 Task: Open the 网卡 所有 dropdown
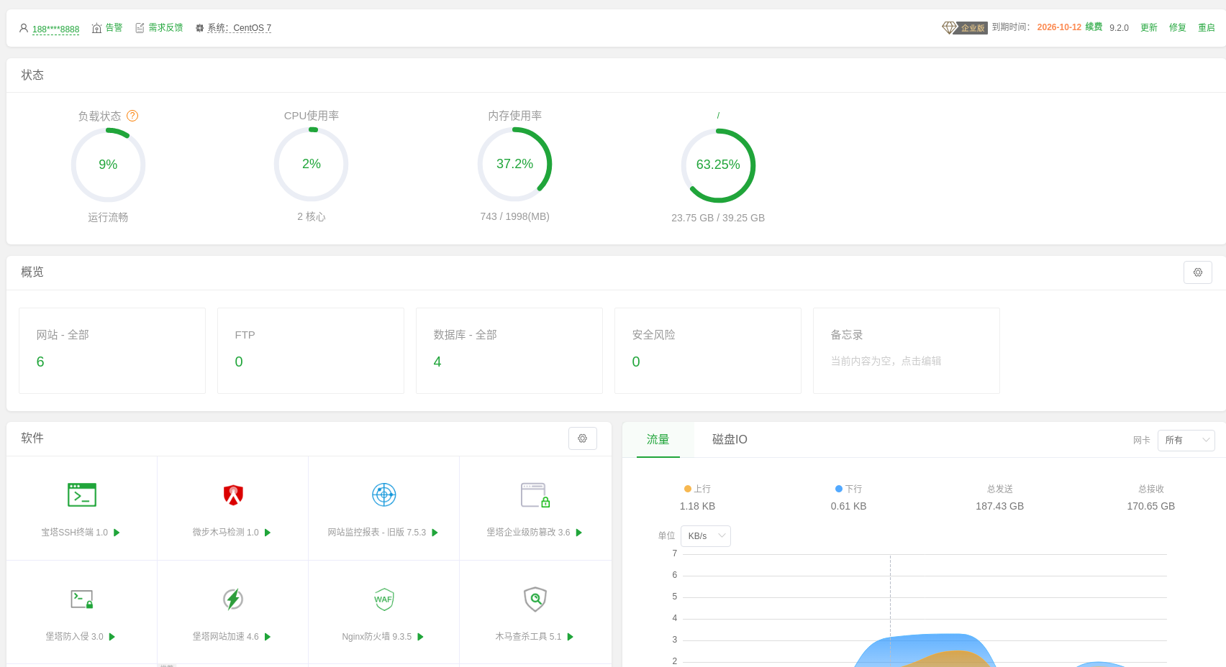(x=1186, y=440)
